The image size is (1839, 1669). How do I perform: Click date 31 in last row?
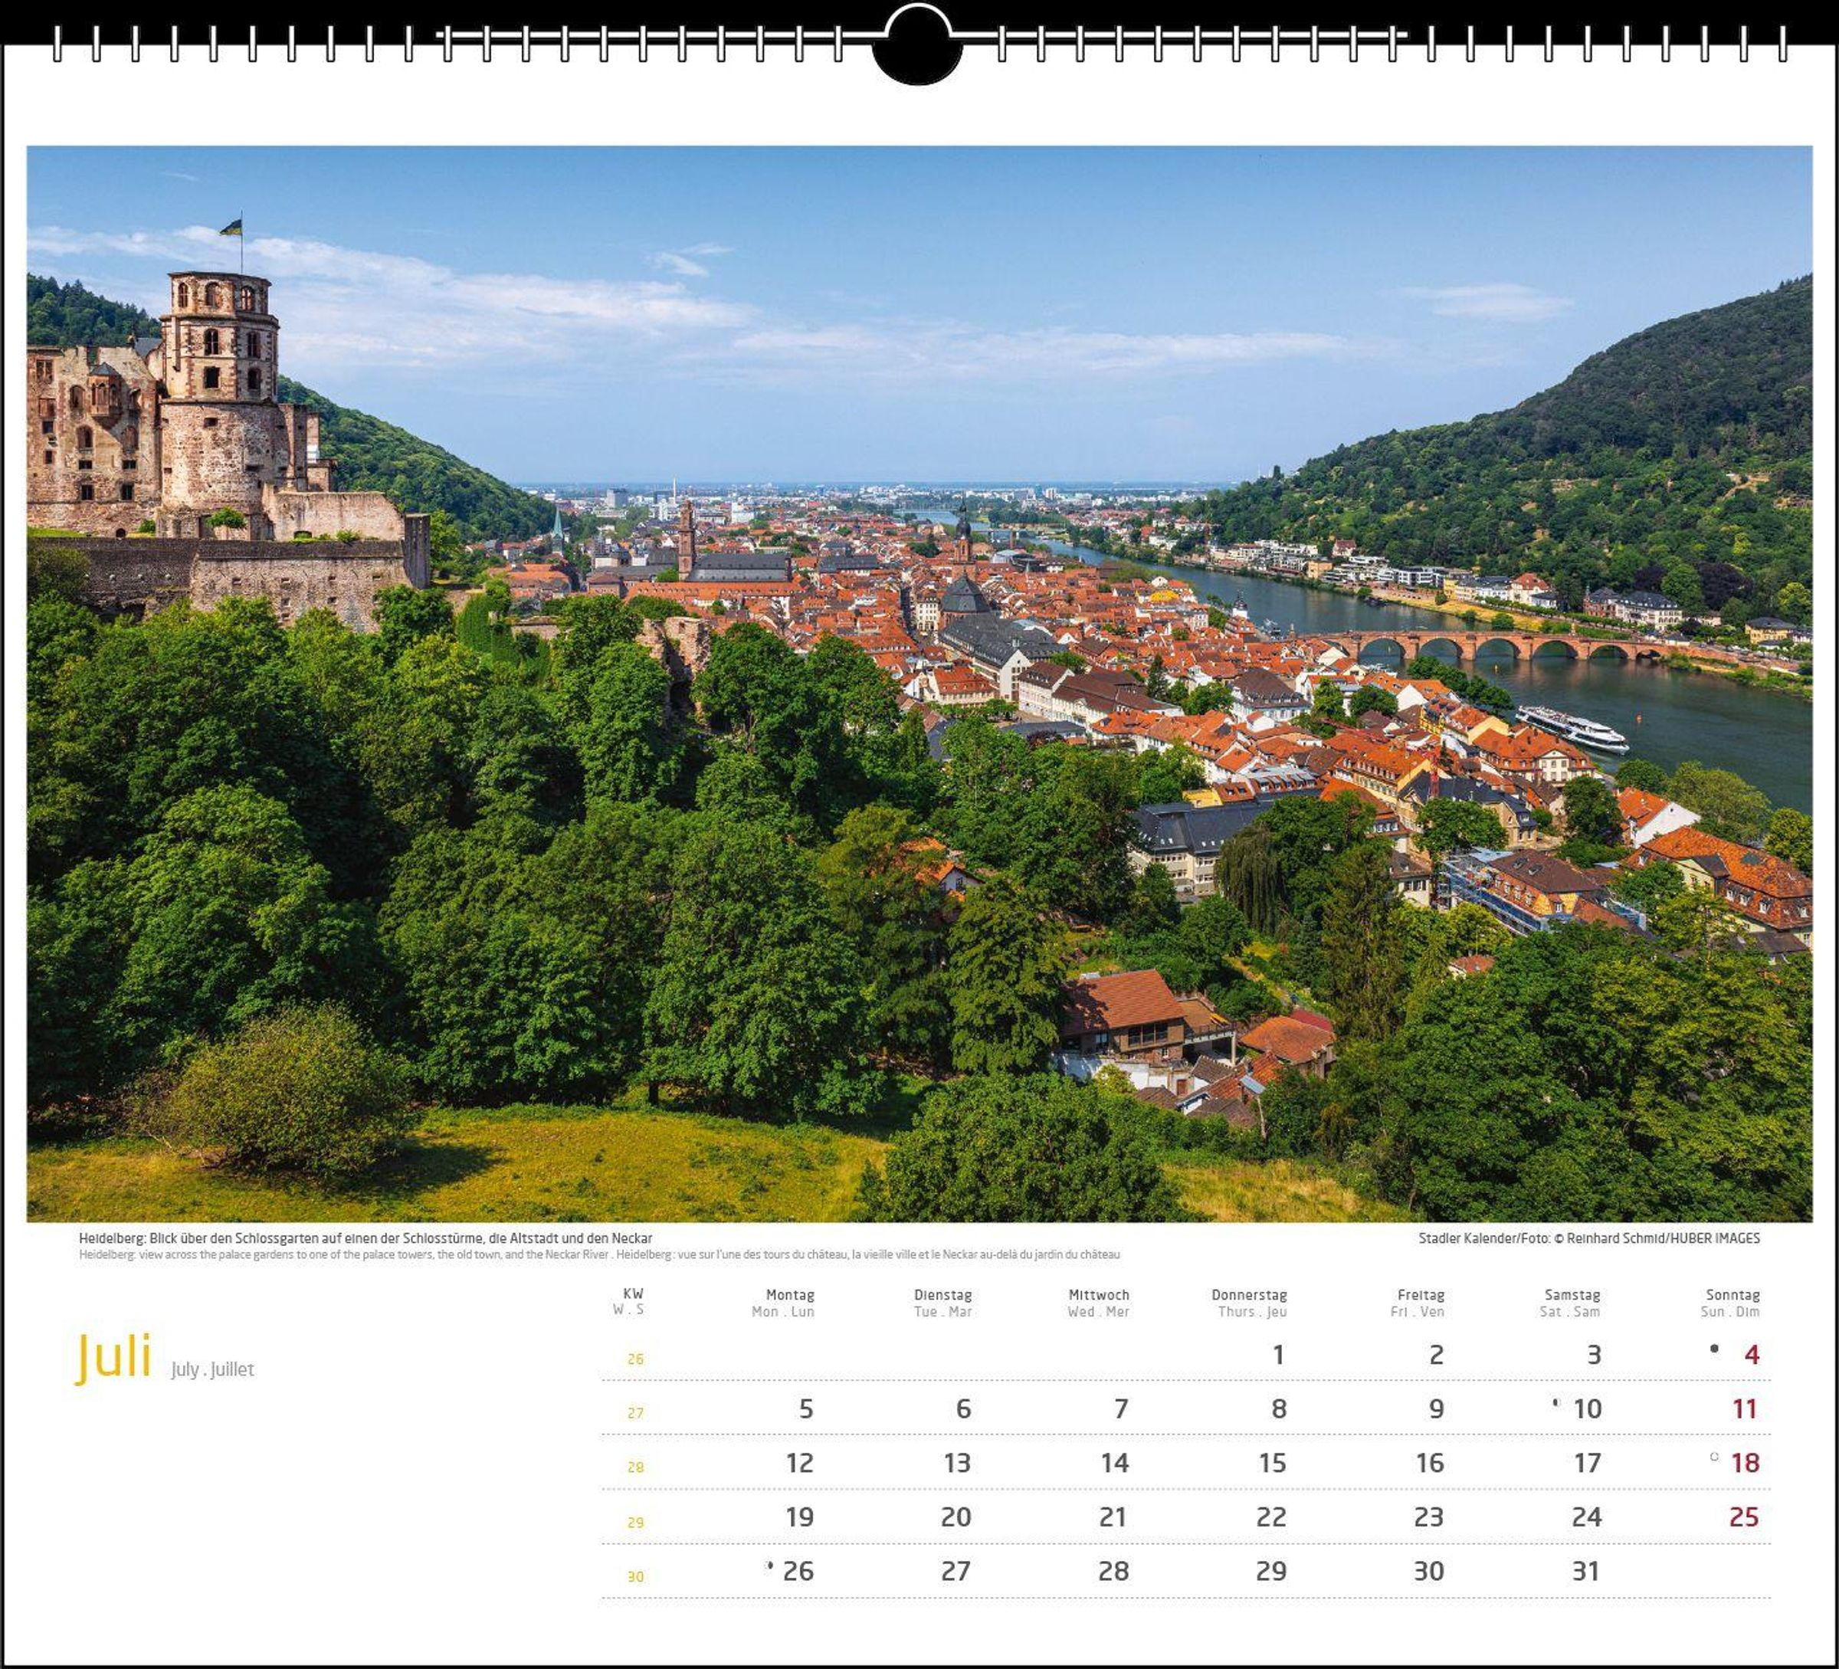point(1585,1570)
